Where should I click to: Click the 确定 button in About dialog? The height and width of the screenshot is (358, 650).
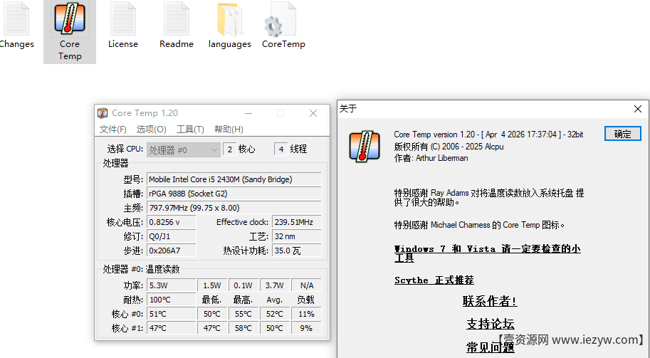pos(623,134)
